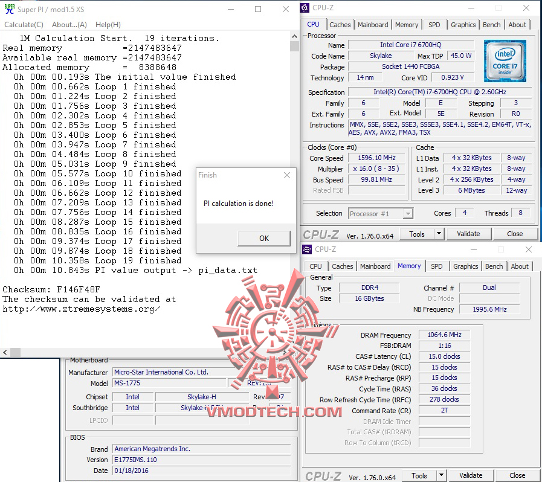Switch to Memory tab in upper CPU-Z

pyautogui.click(x=407, y=25)
